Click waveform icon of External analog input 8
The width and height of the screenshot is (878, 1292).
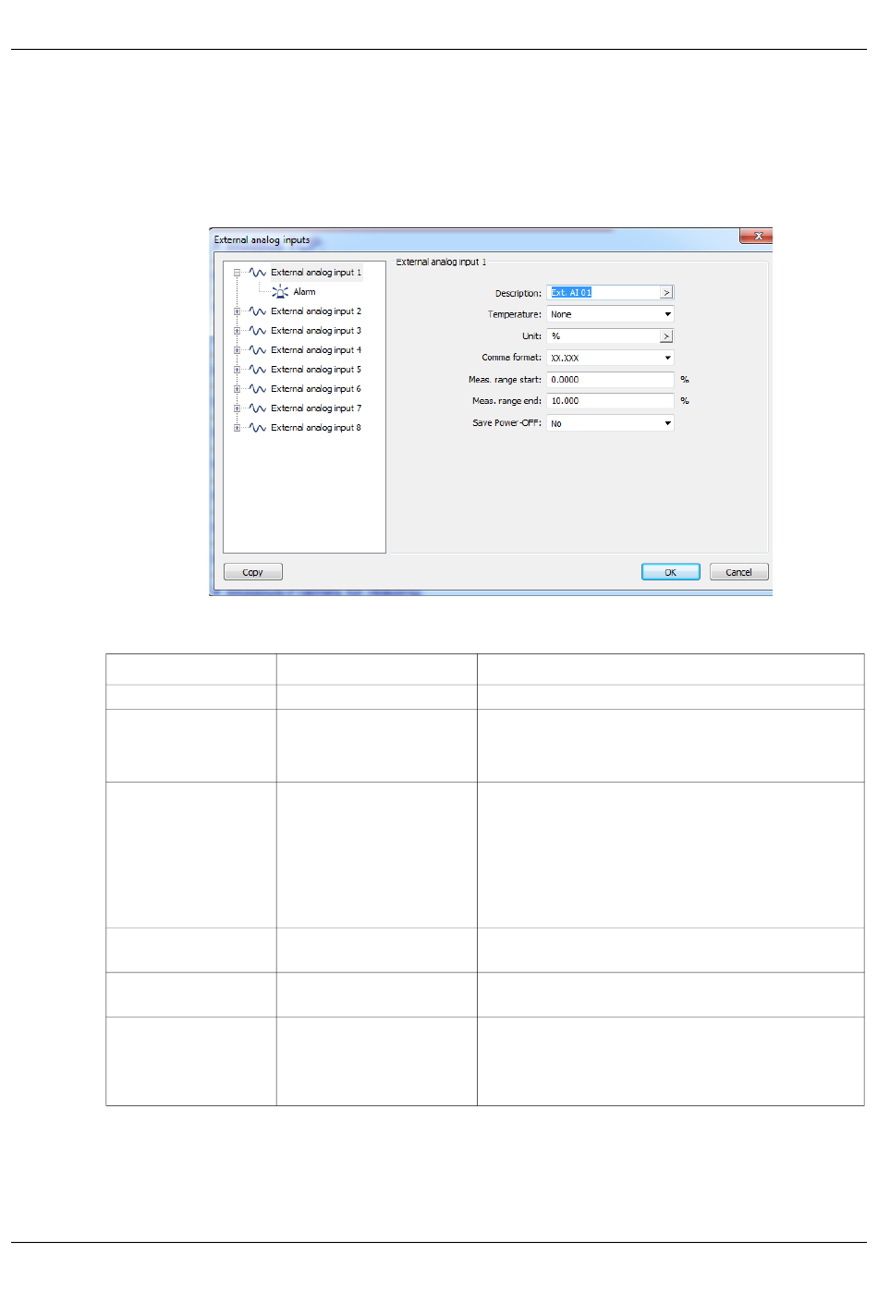[x=258, y=428]
